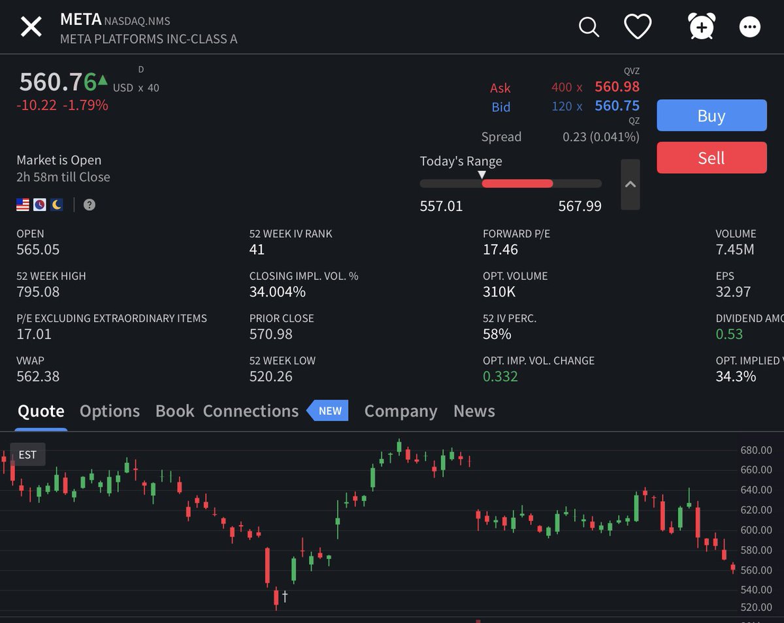Set a price alert alarm icon
This screenshot has height=623, width=784.
[x=702, y=27]
